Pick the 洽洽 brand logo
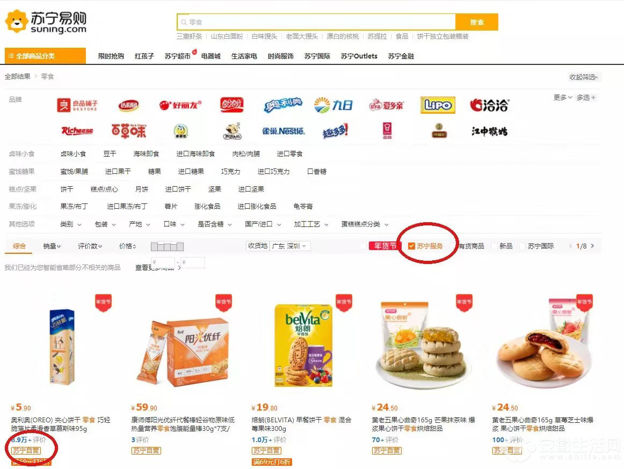624x469 pixels. pos(490,105)
